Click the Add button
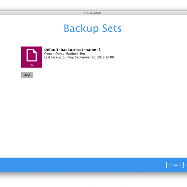Image resolution: width=187 pixels, height=187 pixels. tap(27, 75)
